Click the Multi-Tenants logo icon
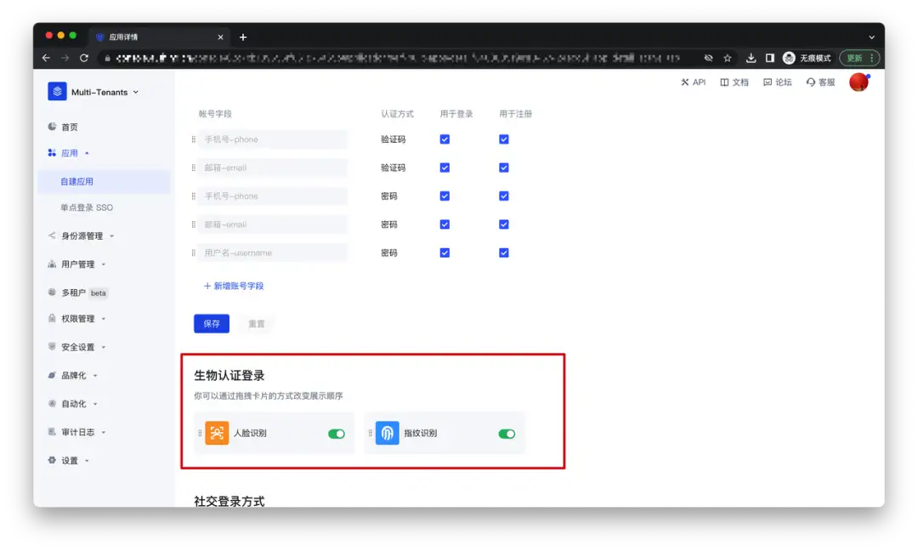Viewport: 918px width, 551px height. pos(57,91)
